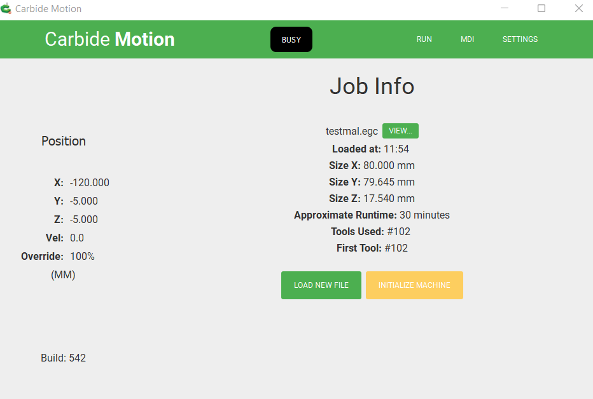Image resolution: width=593 pixels, height=399 pixels.
Task: Open the RUN tab
Action: (424, 39)
